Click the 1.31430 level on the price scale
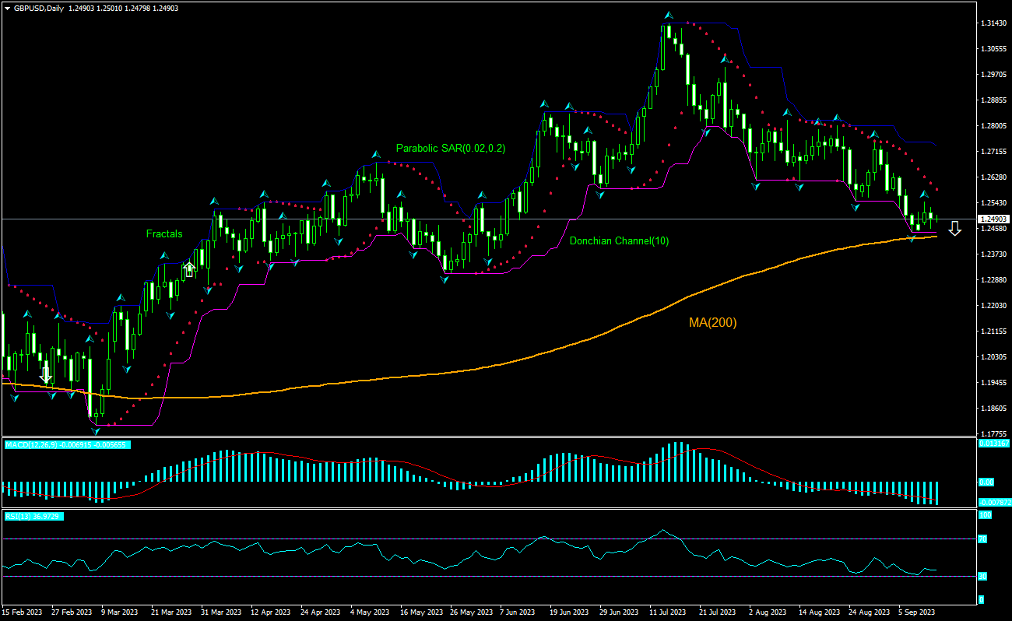This screenshot has height=621, width=1012. point(993,24)
